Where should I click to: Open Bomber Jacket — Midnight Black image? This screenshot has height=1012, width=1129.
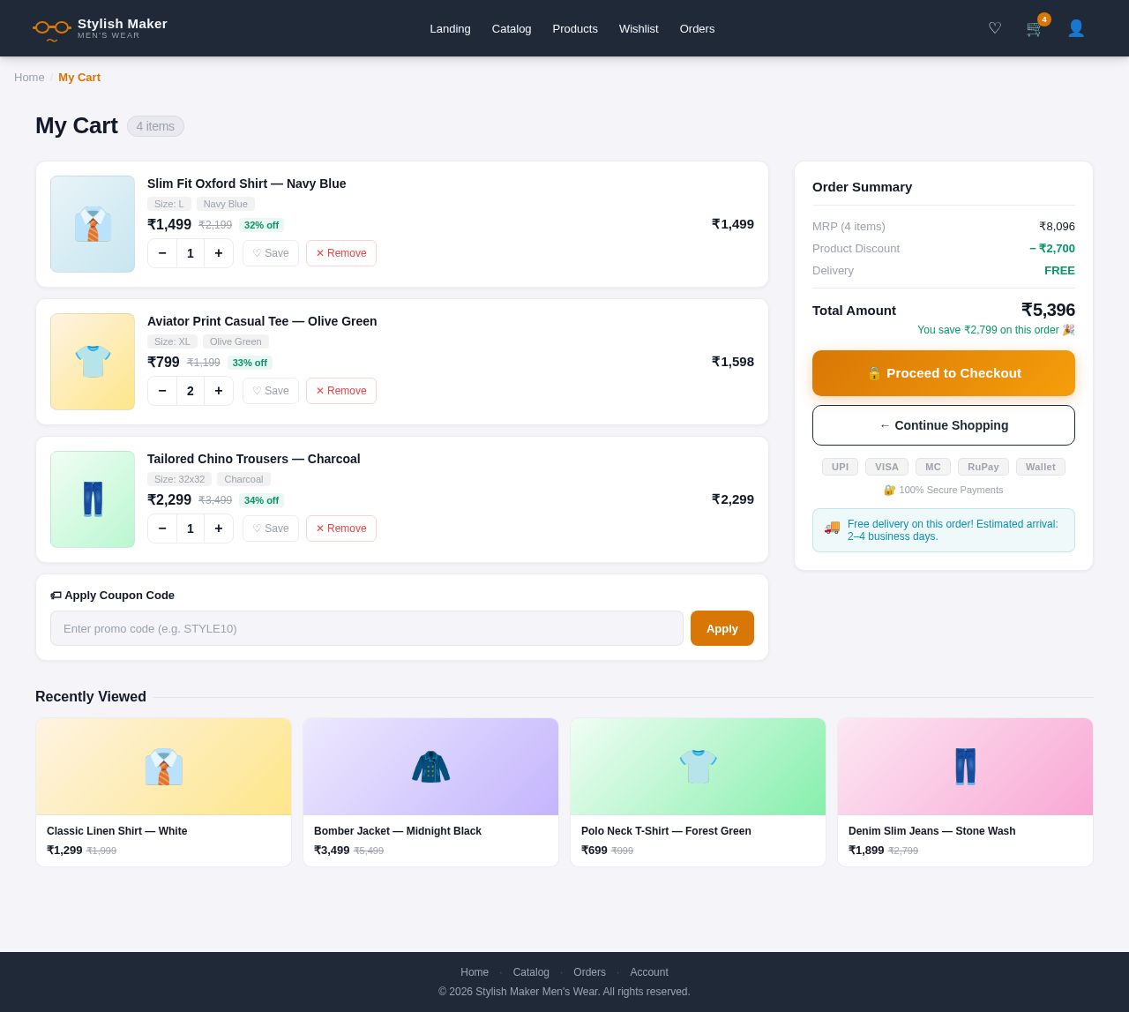click(x=430, y=767)
